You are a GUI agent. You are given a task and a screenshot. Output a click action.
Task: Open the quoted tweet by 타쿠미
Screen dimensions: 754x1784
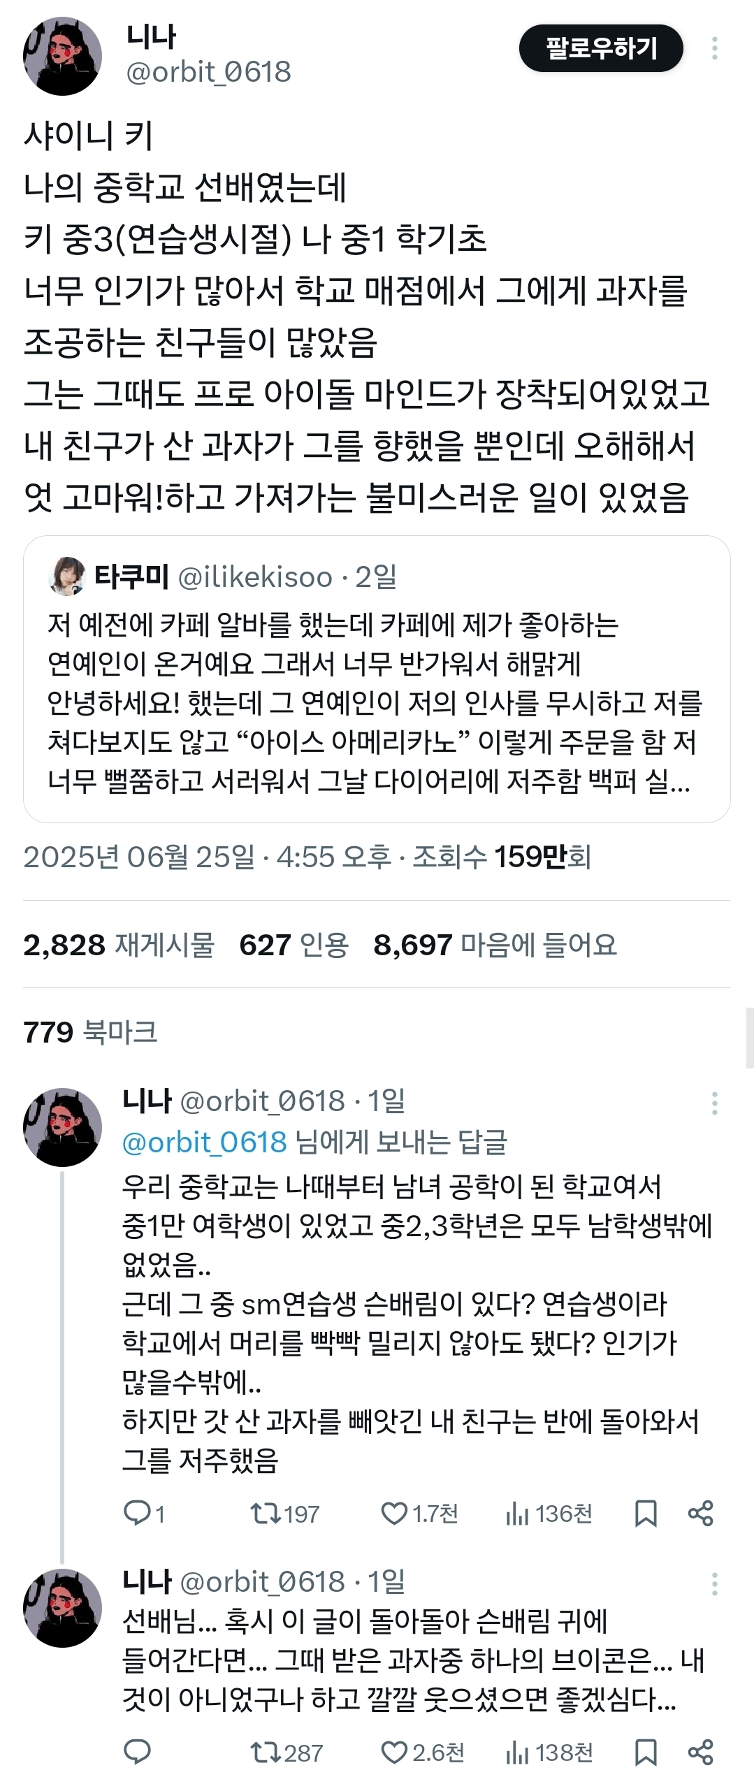pyautogui.click(x=377, y=679)
